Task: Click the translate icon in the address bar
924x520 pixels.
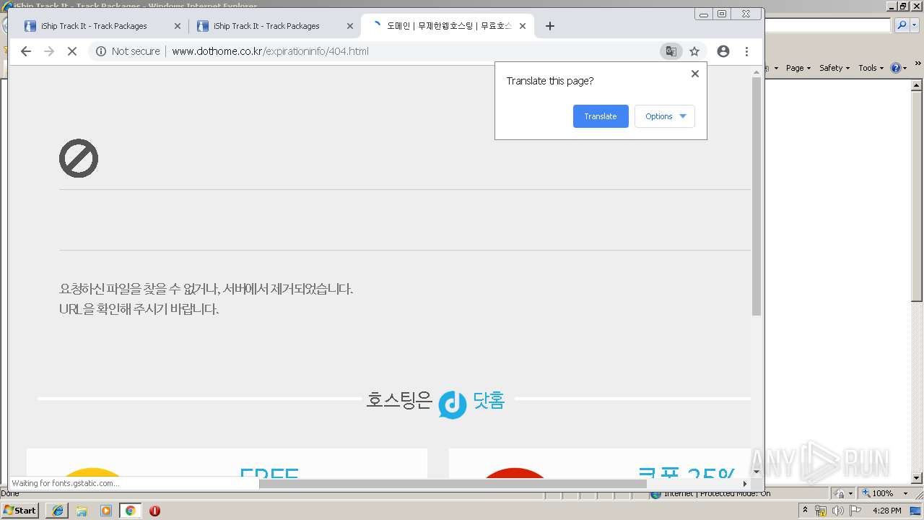Action: (671, 51)
